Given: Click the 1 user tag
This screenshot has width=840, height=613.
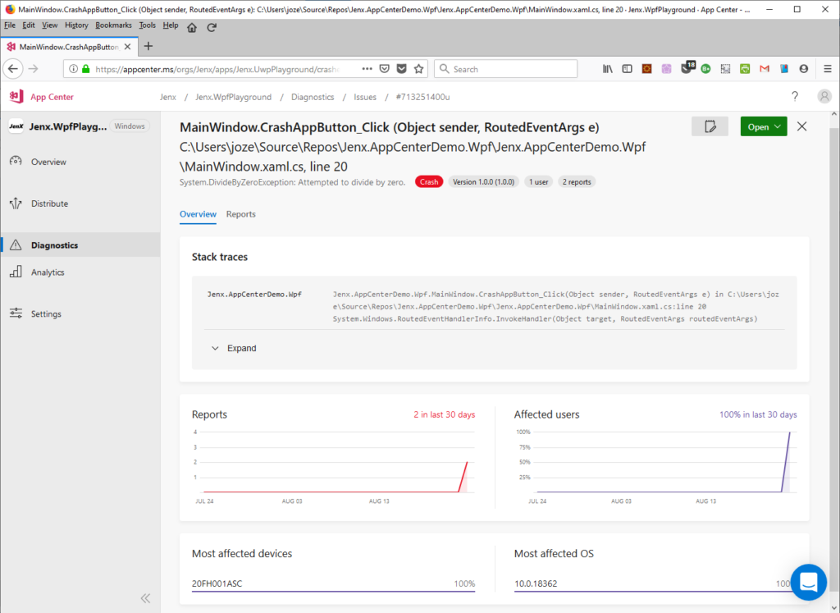Looking at the screenshot, I should tap(538, 182).
